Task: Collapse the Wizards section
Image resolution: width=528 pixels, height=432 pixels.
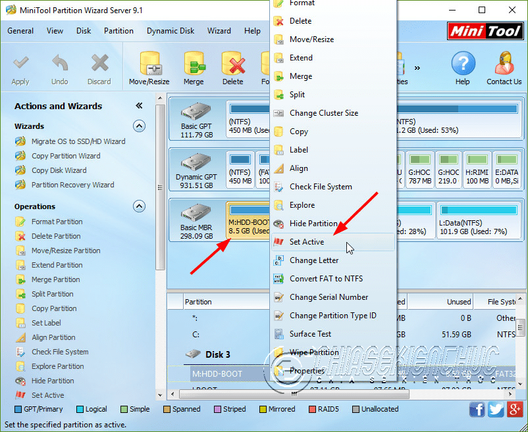Action: (x=139, y=126)
